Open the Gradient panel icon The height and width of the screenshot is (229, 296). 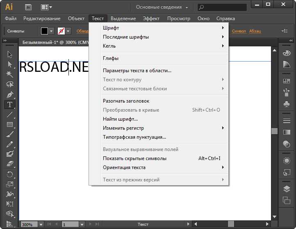[x=287, y=132]
